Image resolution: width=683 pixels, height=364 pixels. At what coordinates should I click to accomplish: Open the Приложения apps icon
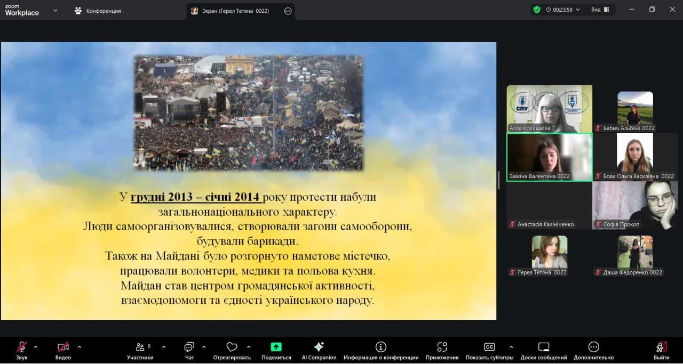coord(442,350)
